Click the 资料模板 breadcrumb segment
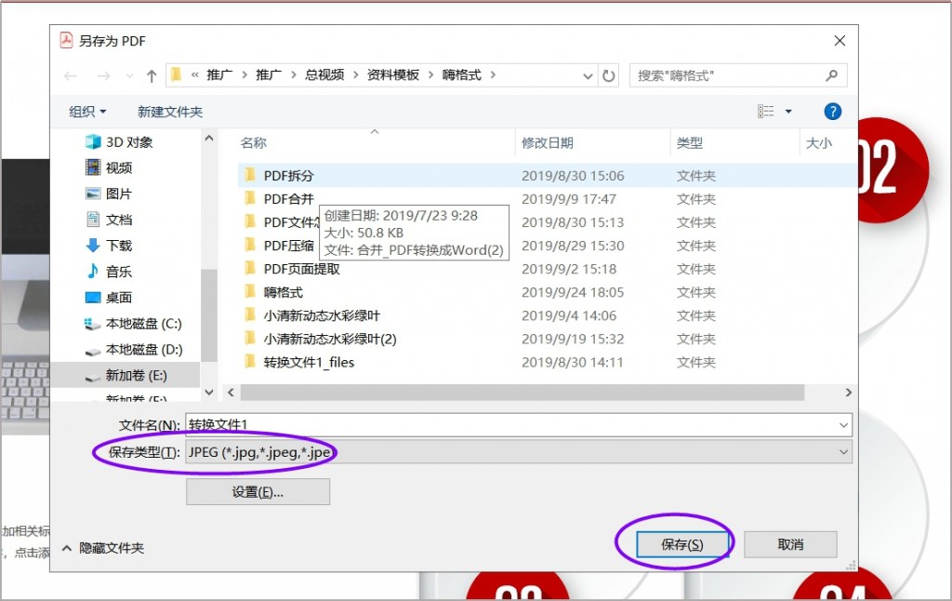The image size is (952, 601). [x=393, y=74]
